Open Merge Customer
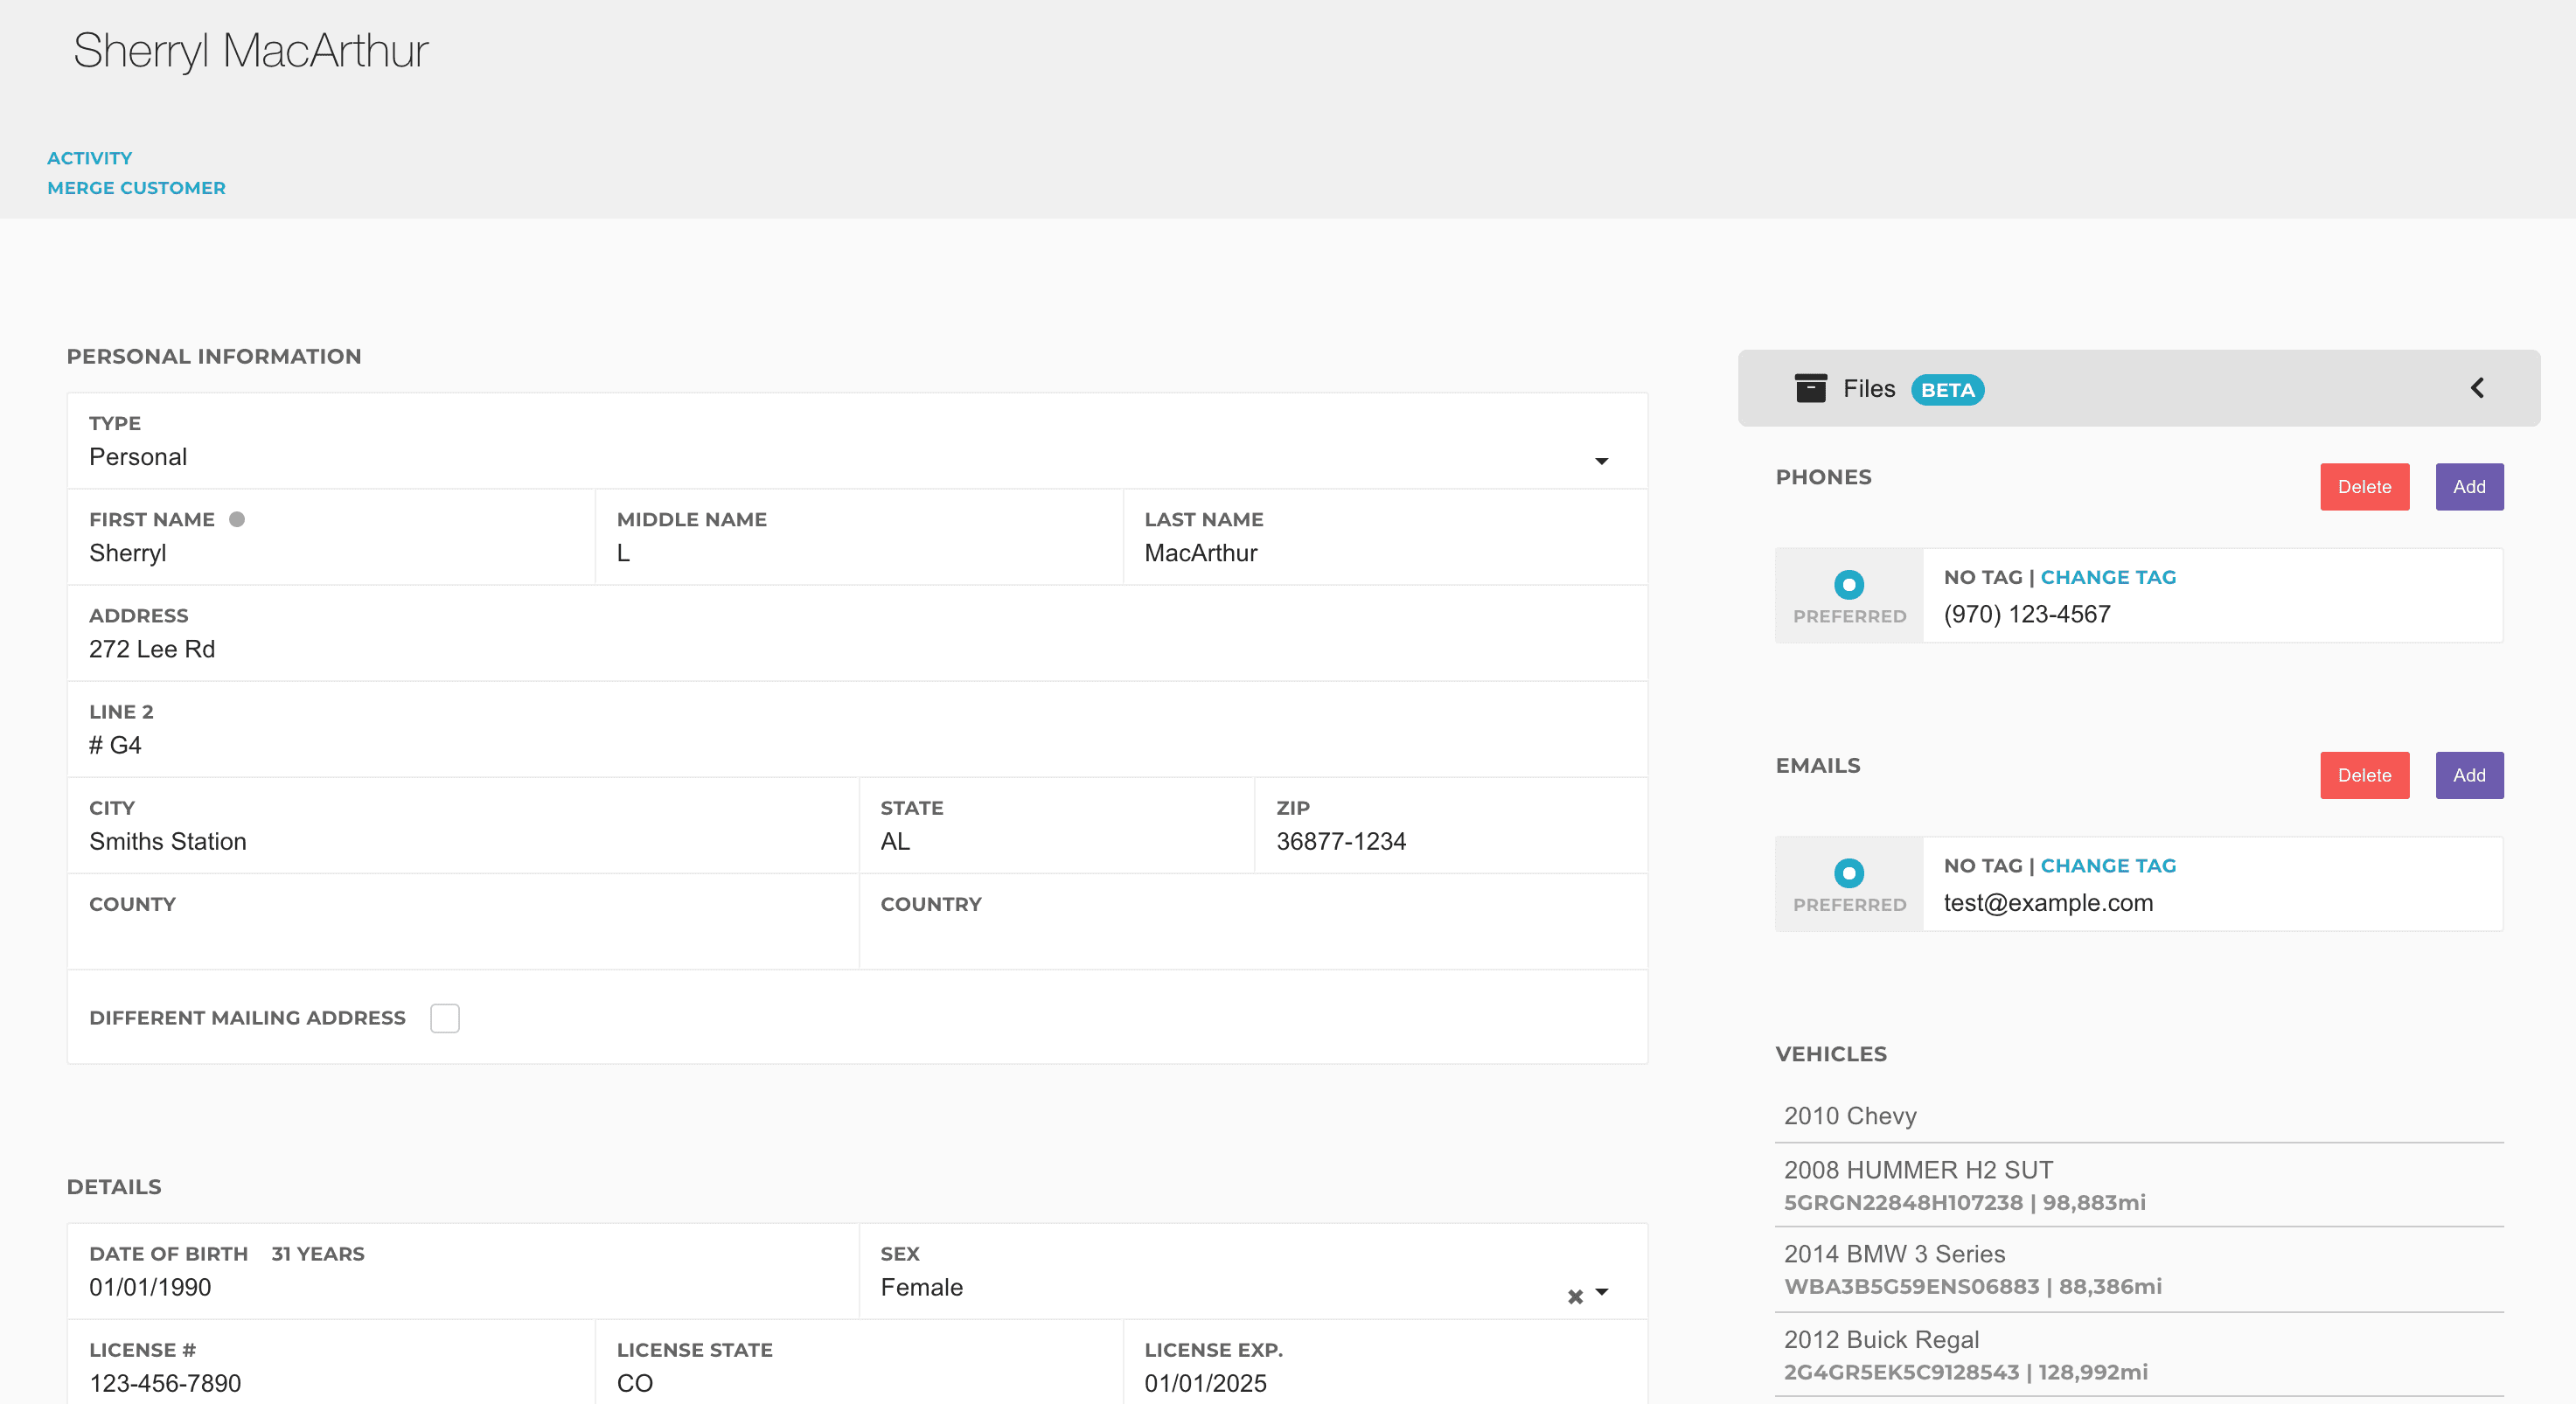 pos(137,188)
